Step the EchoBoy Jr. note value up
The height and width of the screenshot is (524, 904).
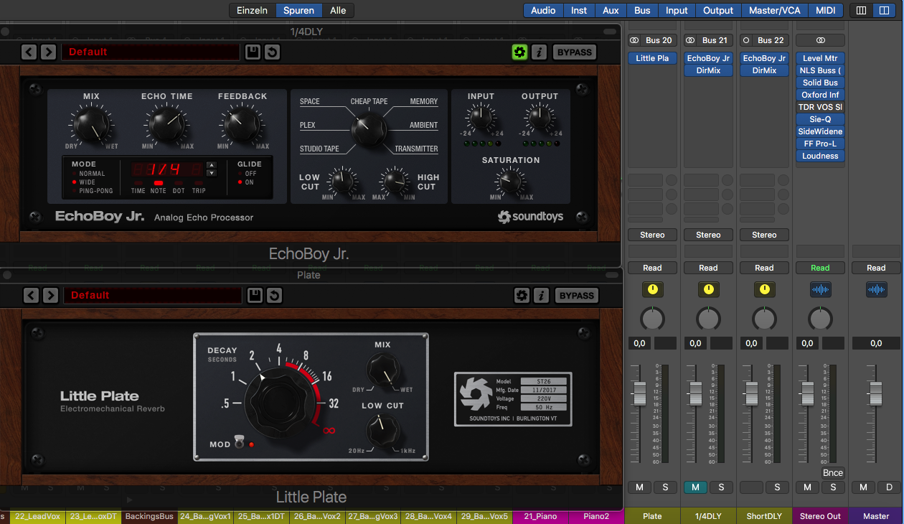point(211,165)
